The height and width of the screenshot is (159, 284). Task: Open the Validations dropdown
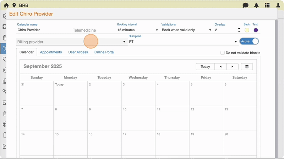point(186,30)
